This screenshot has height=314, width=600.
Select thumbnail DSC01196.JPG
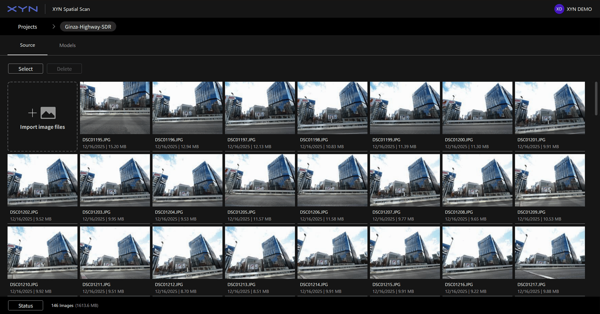click(x=187, y=108)
